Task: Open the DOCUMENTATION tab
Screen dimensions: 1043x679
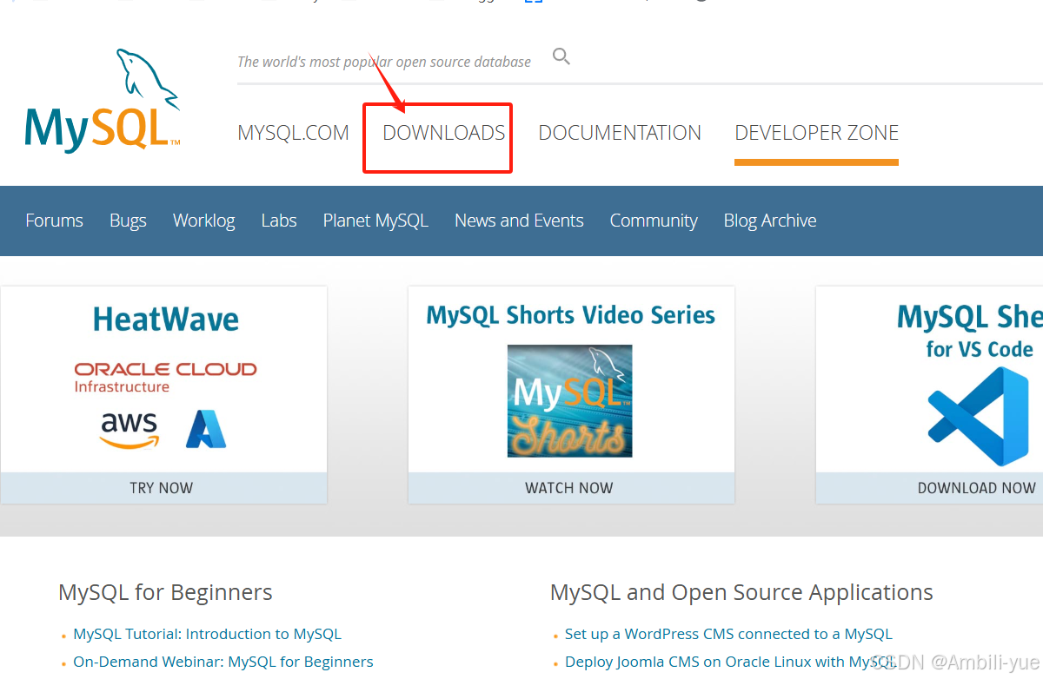Action: 620,133
